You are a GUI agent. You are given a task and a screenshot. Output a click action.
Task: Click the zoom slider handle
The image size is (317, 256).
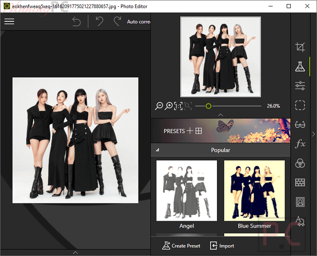[x=208, y=106]
